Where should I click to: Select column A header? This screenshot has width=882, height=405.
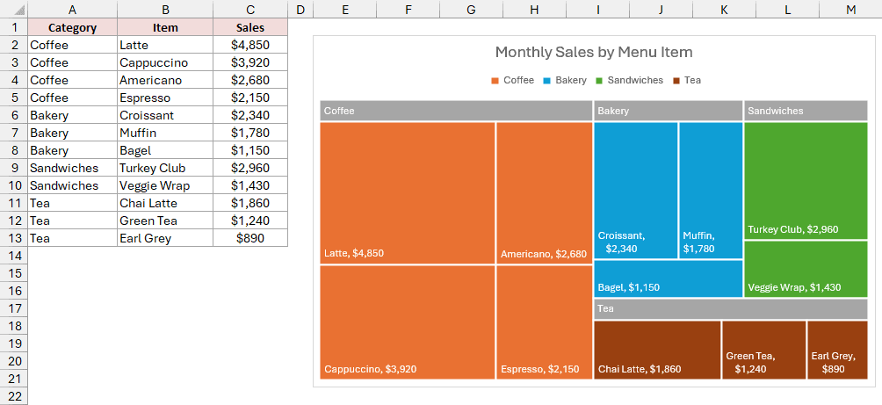click(x=73, y=9)
